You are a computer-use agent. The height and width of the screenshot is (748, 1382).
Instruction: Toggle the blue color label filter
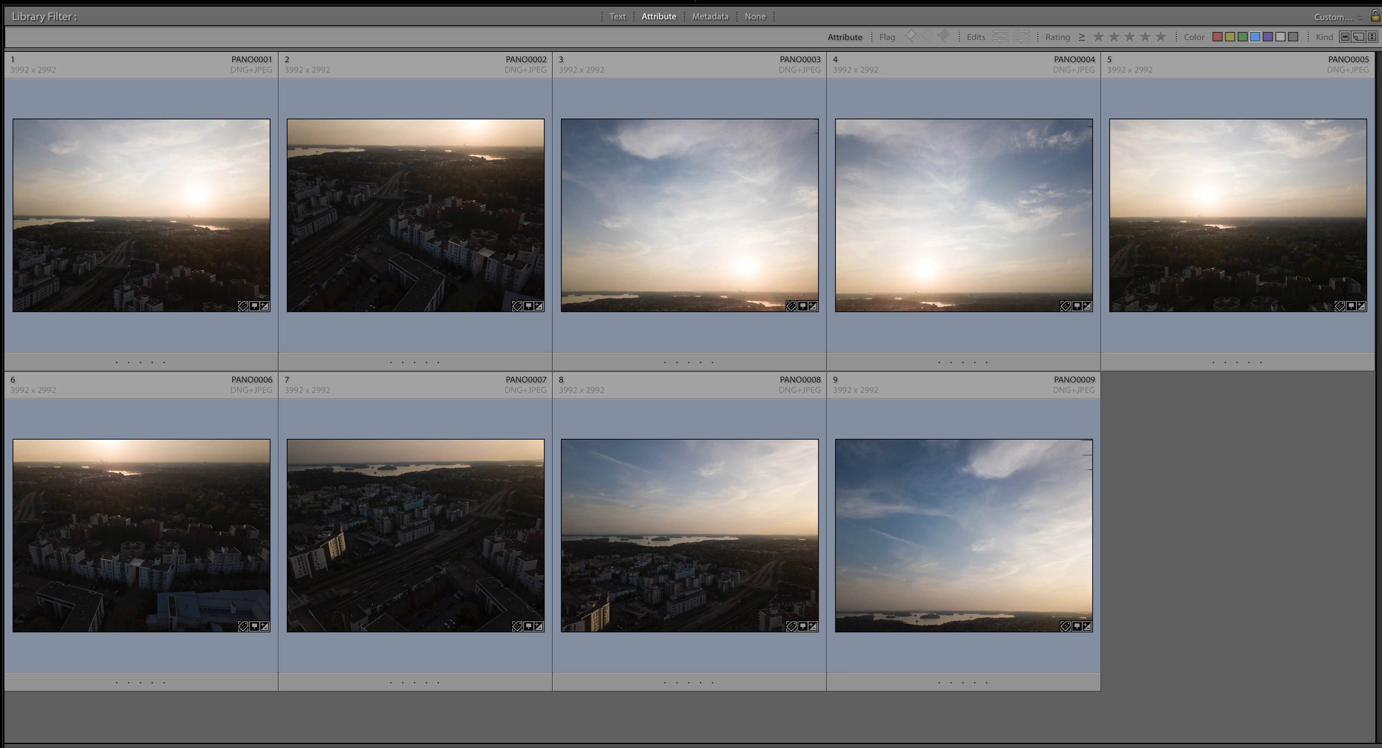click(x=1255, y=36)
